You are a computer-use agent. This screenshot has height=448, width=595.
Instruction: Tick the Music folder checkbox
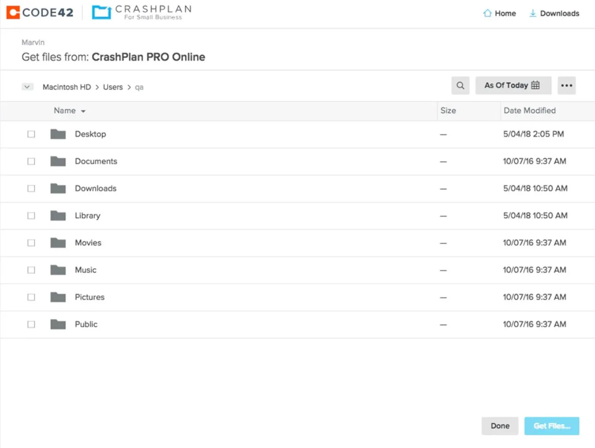coord(31,270)
